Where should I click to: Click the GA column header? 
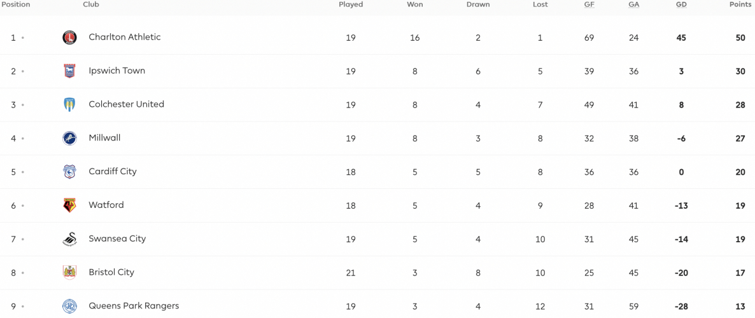tap(633, 4)
